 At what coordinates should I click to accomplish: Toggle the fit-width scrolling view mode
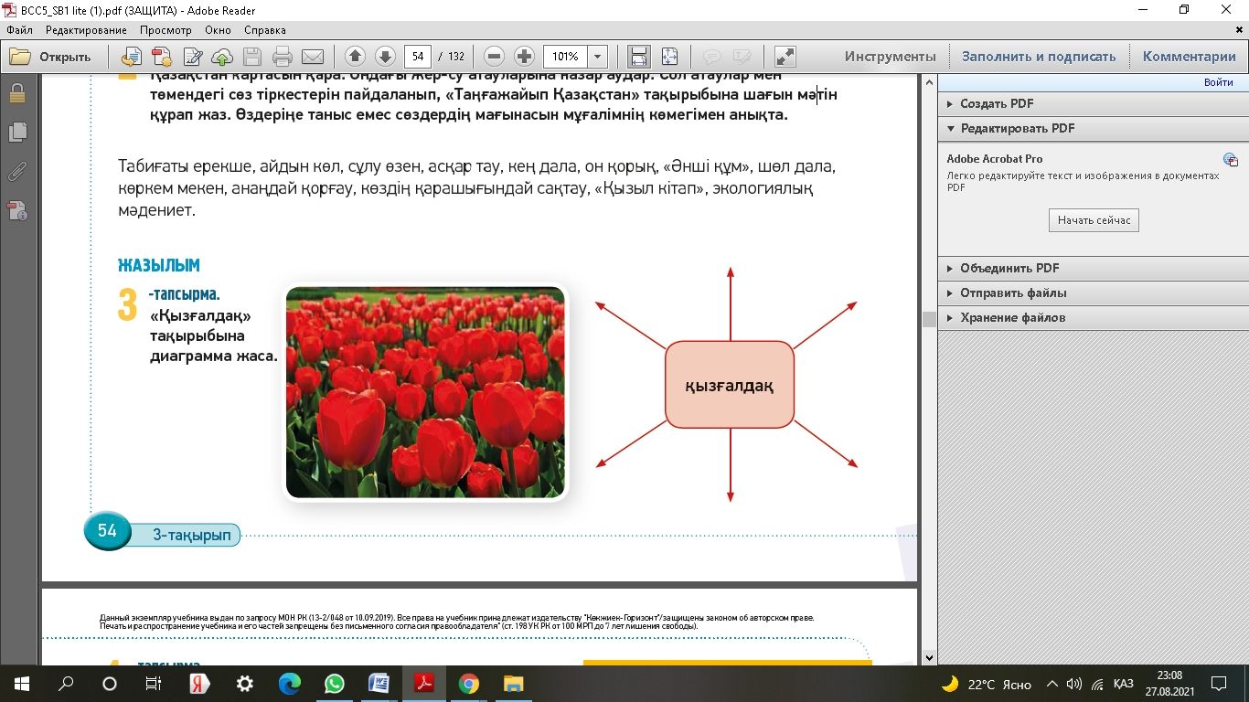pyautogui.click(x=639, y=57)
